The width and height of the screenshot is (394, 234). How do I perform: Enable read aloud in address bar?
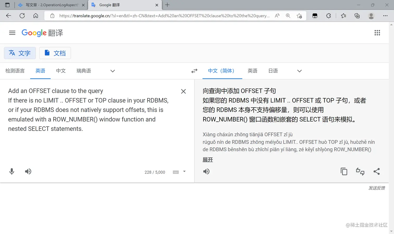click(x=277, y=16)
